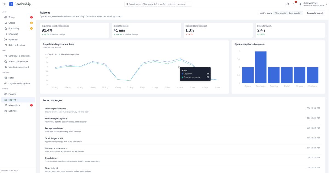Open the Digital & subscriptions icon
329x173 pixels.
[6, 83]
